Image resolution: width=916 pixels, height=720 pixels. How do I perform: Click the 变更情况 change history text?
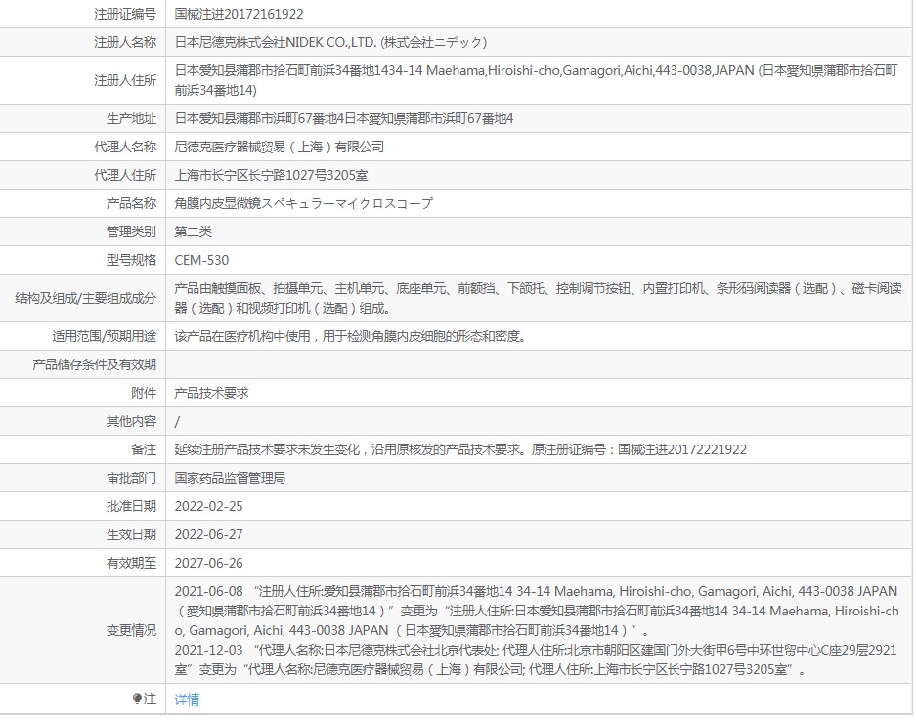tap(537, 630)
